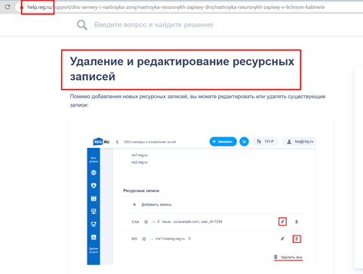
Task: Click "Все услуги" in the blue sidebar
Action: (94, 160)
